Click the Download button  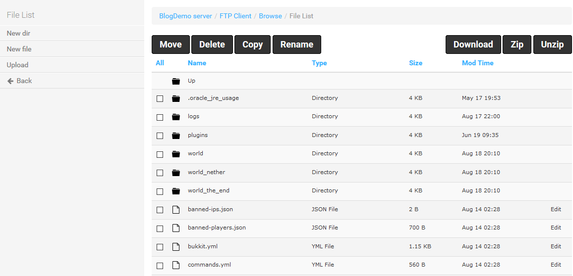(473, 45)
